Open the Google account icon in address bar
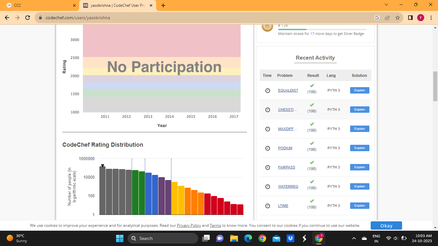 [x=377, y=18]
